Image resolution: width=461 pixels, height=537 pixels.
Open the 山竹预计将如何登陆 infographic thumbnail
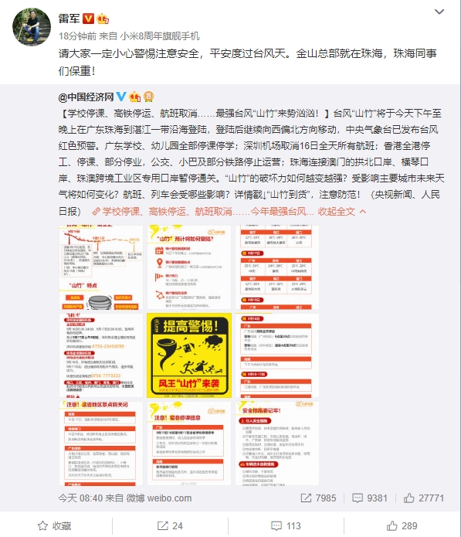click(x=189, y=267)
